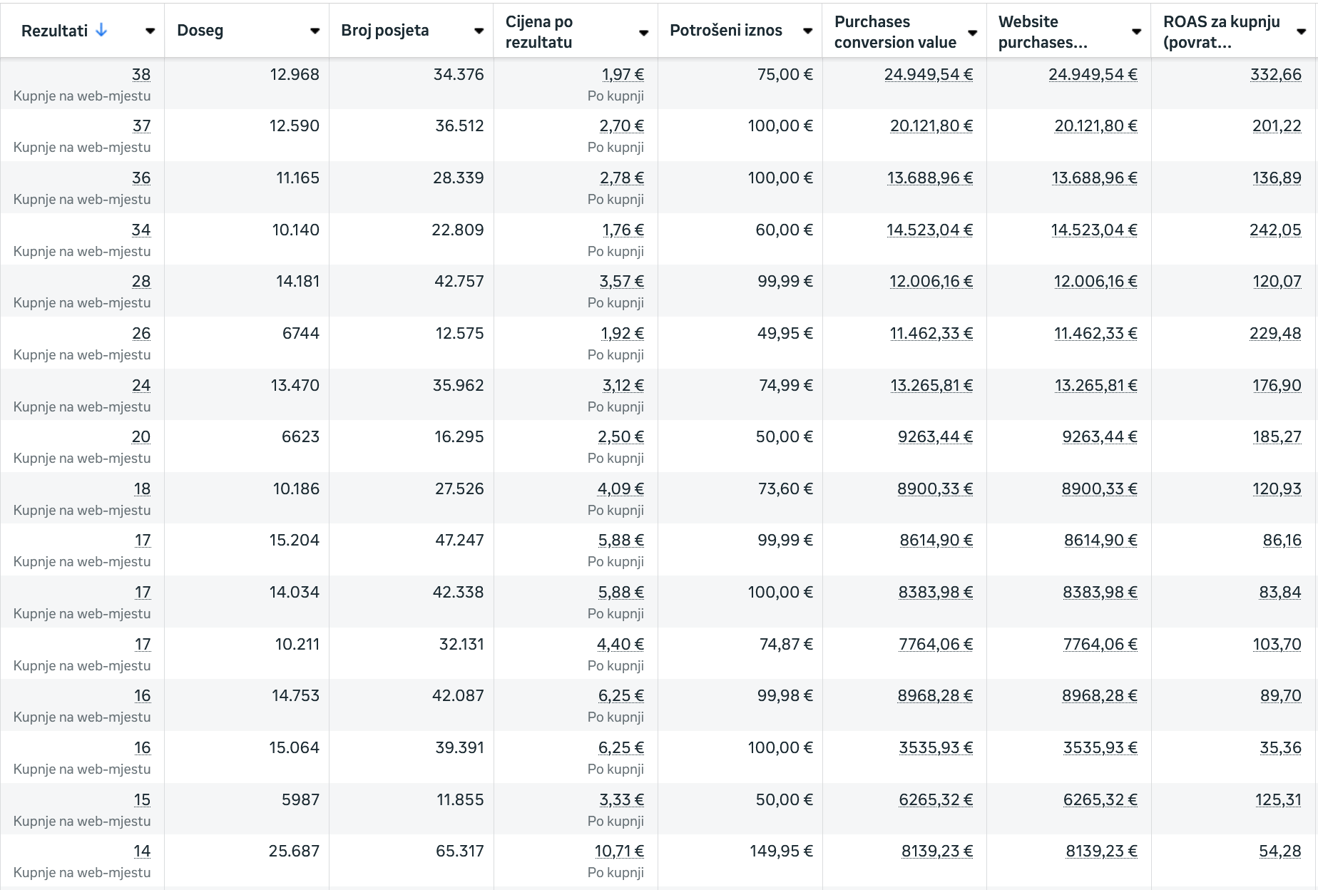Screen dimensions: 1318x890
Task: Open the 1,97 € cost per result link
Action: click(622, 74)
